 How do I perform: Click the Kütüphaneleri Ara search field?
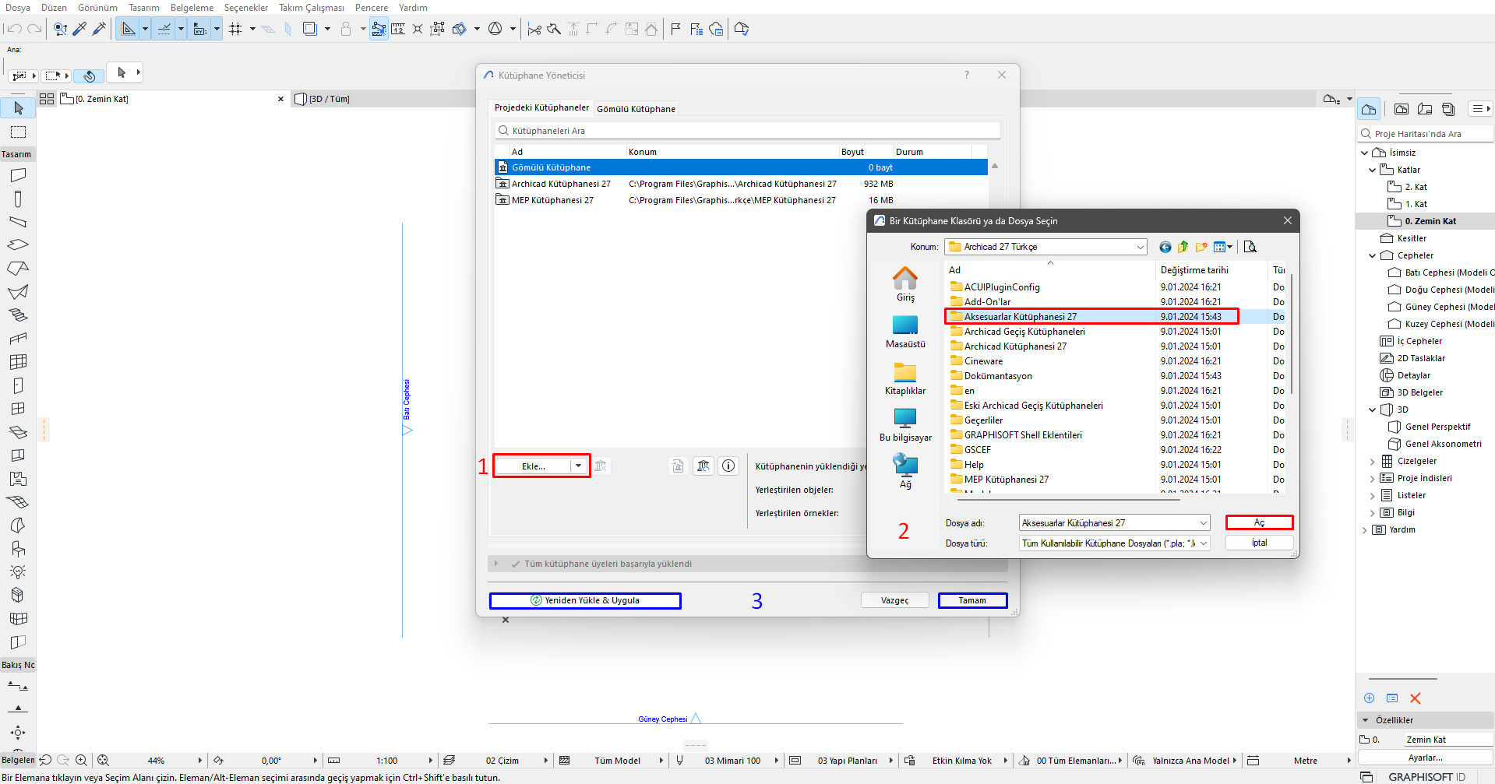point(747,130)
